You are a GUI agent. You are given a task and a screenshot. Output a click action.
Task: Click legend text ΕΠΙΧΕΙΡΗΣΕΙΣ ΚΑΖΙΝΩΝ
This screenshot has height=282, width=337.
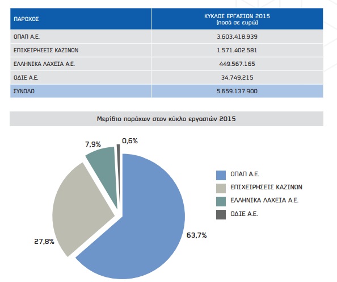coord(266,187)
